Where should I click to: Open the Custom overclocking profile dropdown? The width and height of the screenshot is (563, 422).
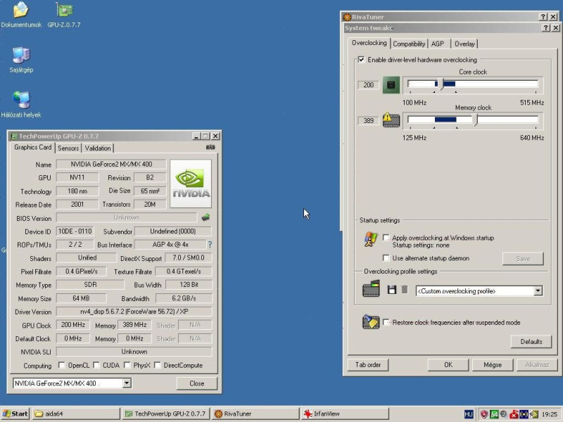(x=538, y=290)
